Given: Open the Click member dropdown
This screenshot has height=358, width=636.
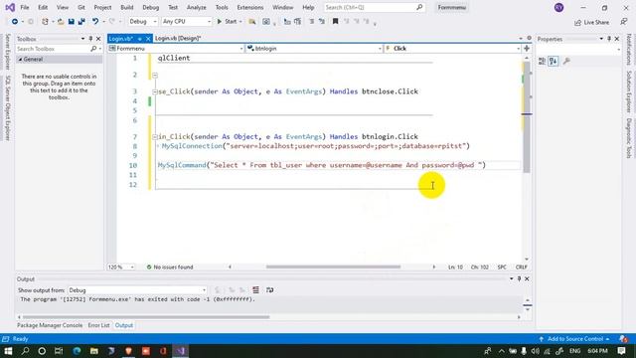Looking at the screenshot, I should [x=452, y=49].
